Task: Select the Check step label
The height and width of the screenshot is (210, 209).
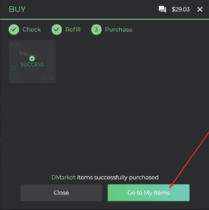Action: tap(31, 29)
